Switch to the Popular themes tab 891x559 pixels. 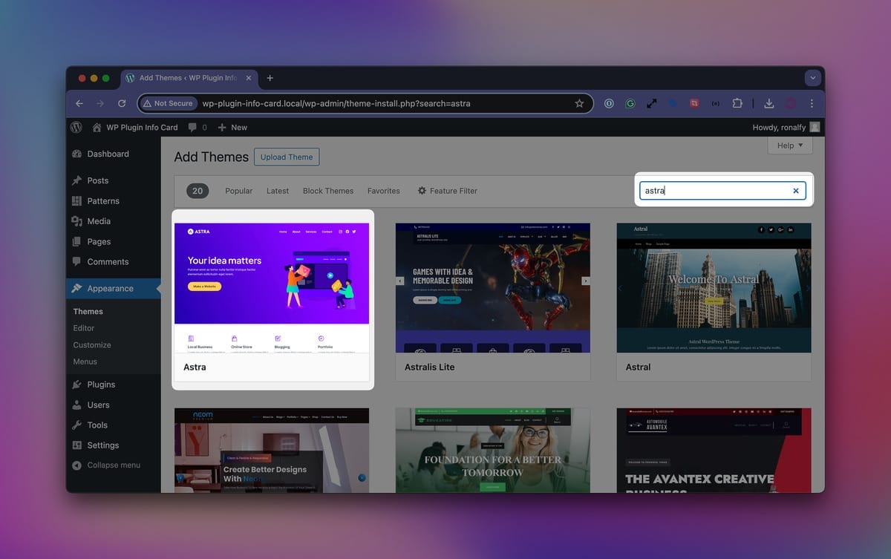pos(238,191)
